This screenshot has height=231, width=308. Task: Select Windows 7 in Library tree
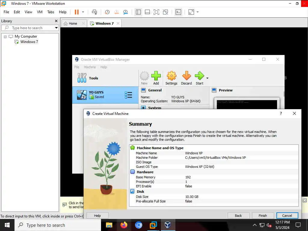click(x=29, y=42)
